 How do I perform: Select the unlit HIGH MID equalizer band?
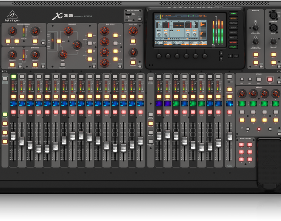coord(90,43)
